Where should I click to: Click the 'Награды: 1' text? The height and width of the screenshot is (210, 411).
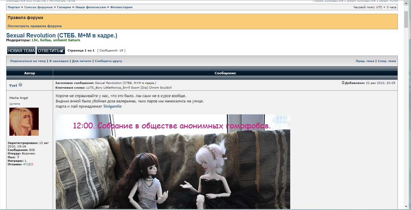17,161
